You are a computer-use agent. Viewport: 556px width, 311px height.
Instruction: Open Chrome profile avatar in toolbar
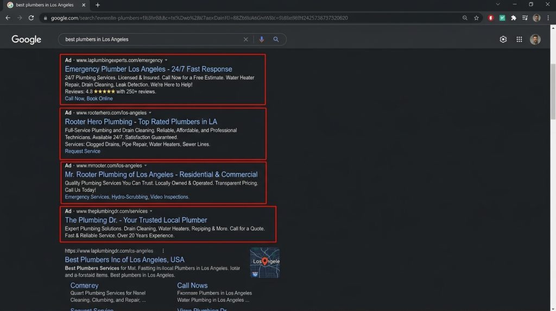click(x=536, y=18)
